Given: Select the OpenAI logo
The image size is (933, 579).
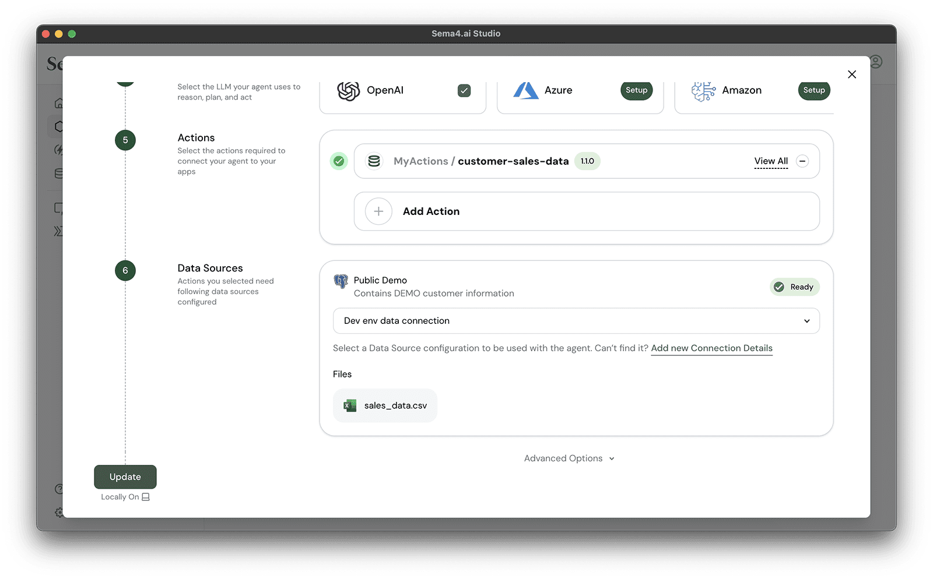Looking at the screenshot, I should (348, 90).
